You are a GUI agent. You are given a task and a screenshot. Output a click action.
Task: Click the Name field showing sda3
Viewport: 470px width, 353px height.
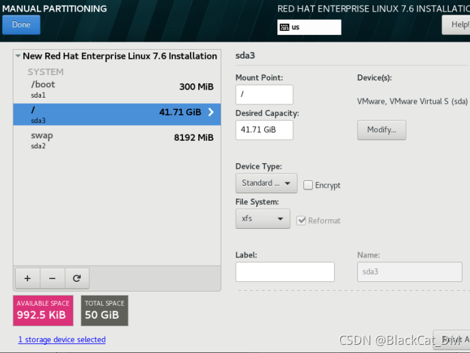pyautogui.click(x=409, y=272)
